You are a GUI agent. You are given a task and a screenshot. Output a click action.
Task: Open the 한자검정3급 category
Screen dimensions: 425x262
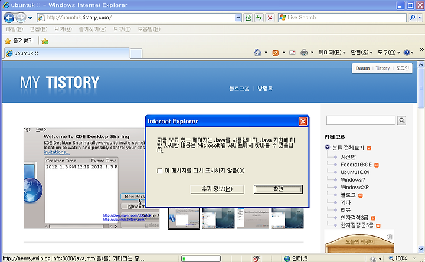click(x=354, y=218)
